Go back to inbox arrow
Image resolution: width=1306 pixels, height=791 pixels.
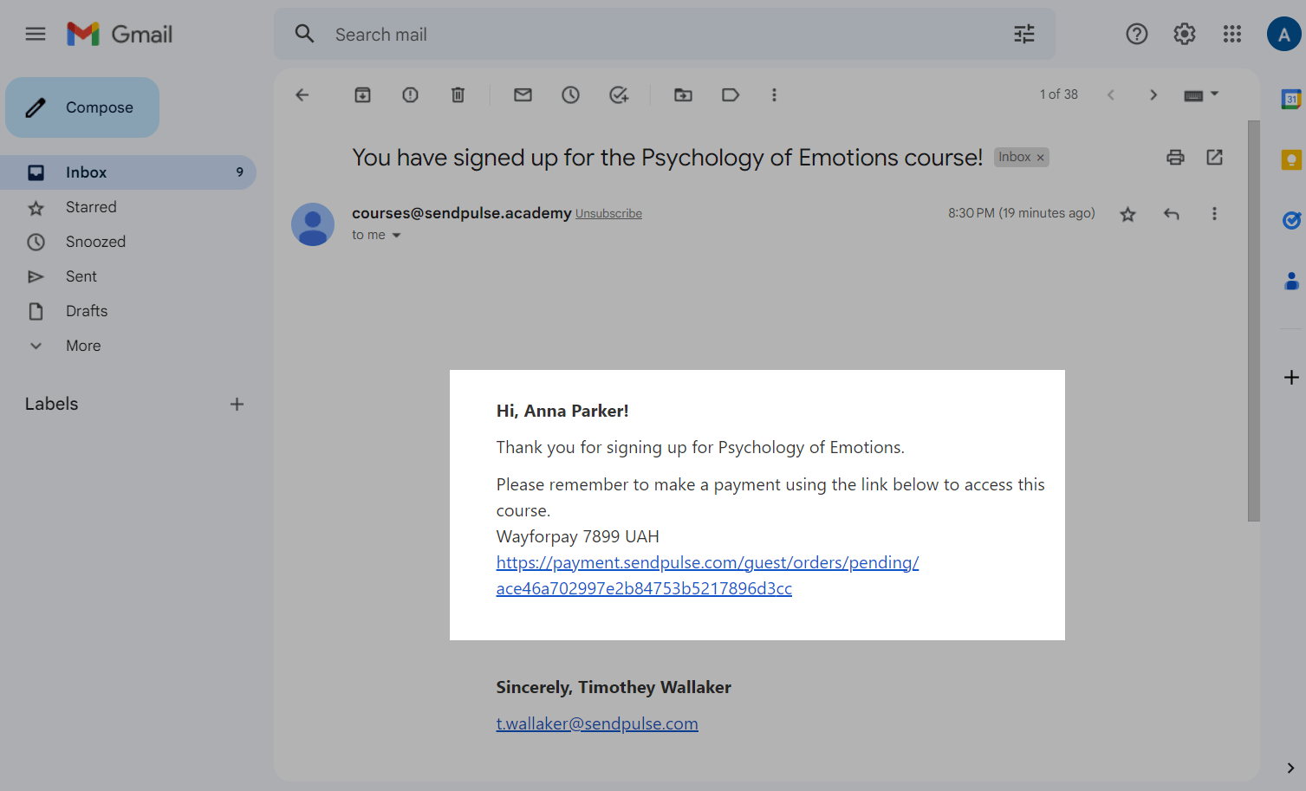[x=302, y=94]
